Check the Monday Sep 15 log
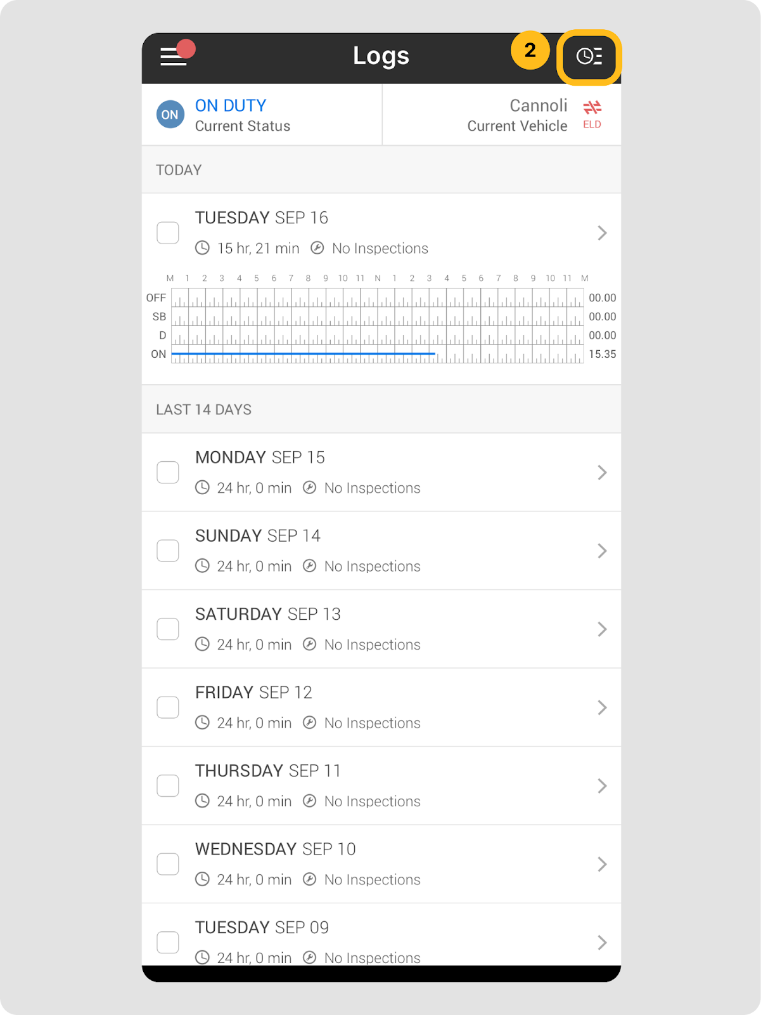Image resolution: width=761 pixels, height=1015 pixels. pos(168,473)
